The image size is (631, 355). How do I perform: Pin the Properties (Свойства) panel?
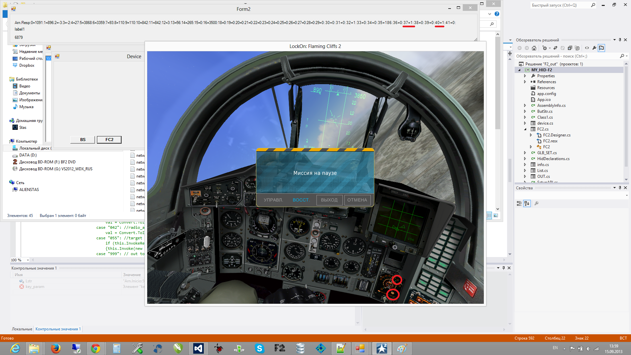(620, 188)
